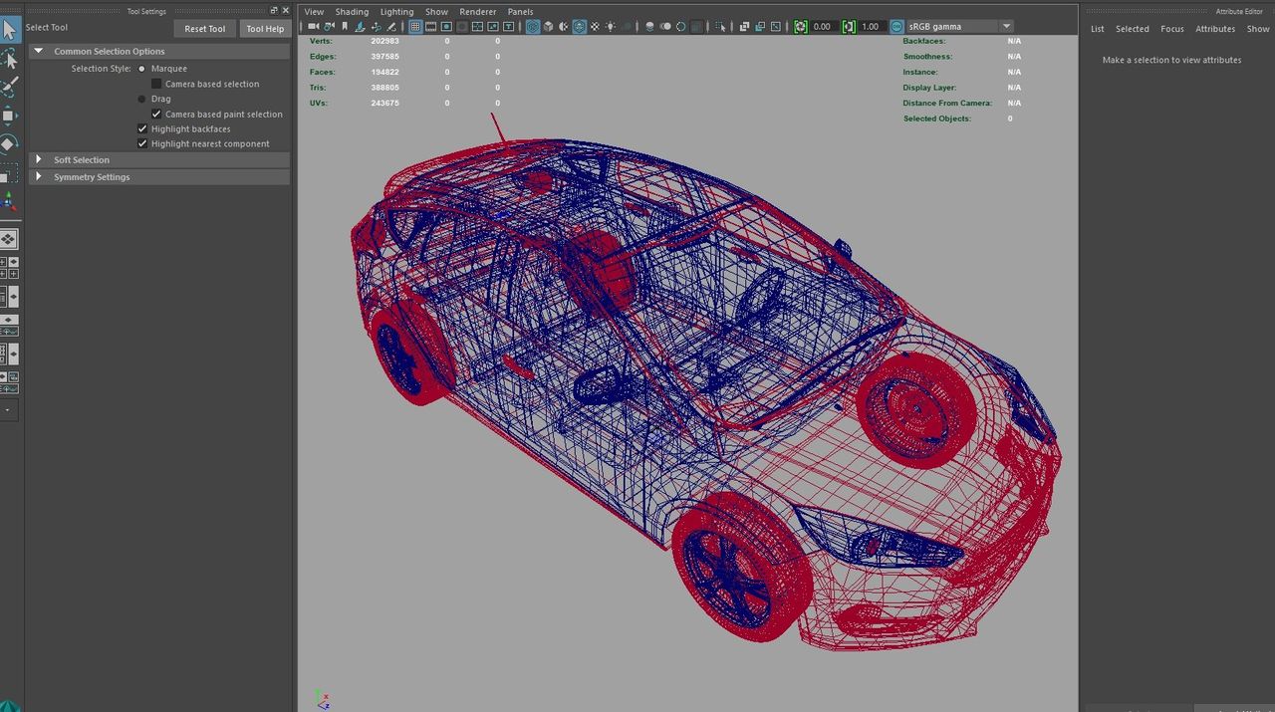Click the gamma value field showing 1.00
The width and height of the screenshot is (1275, 712).
(x=871, y=27)
